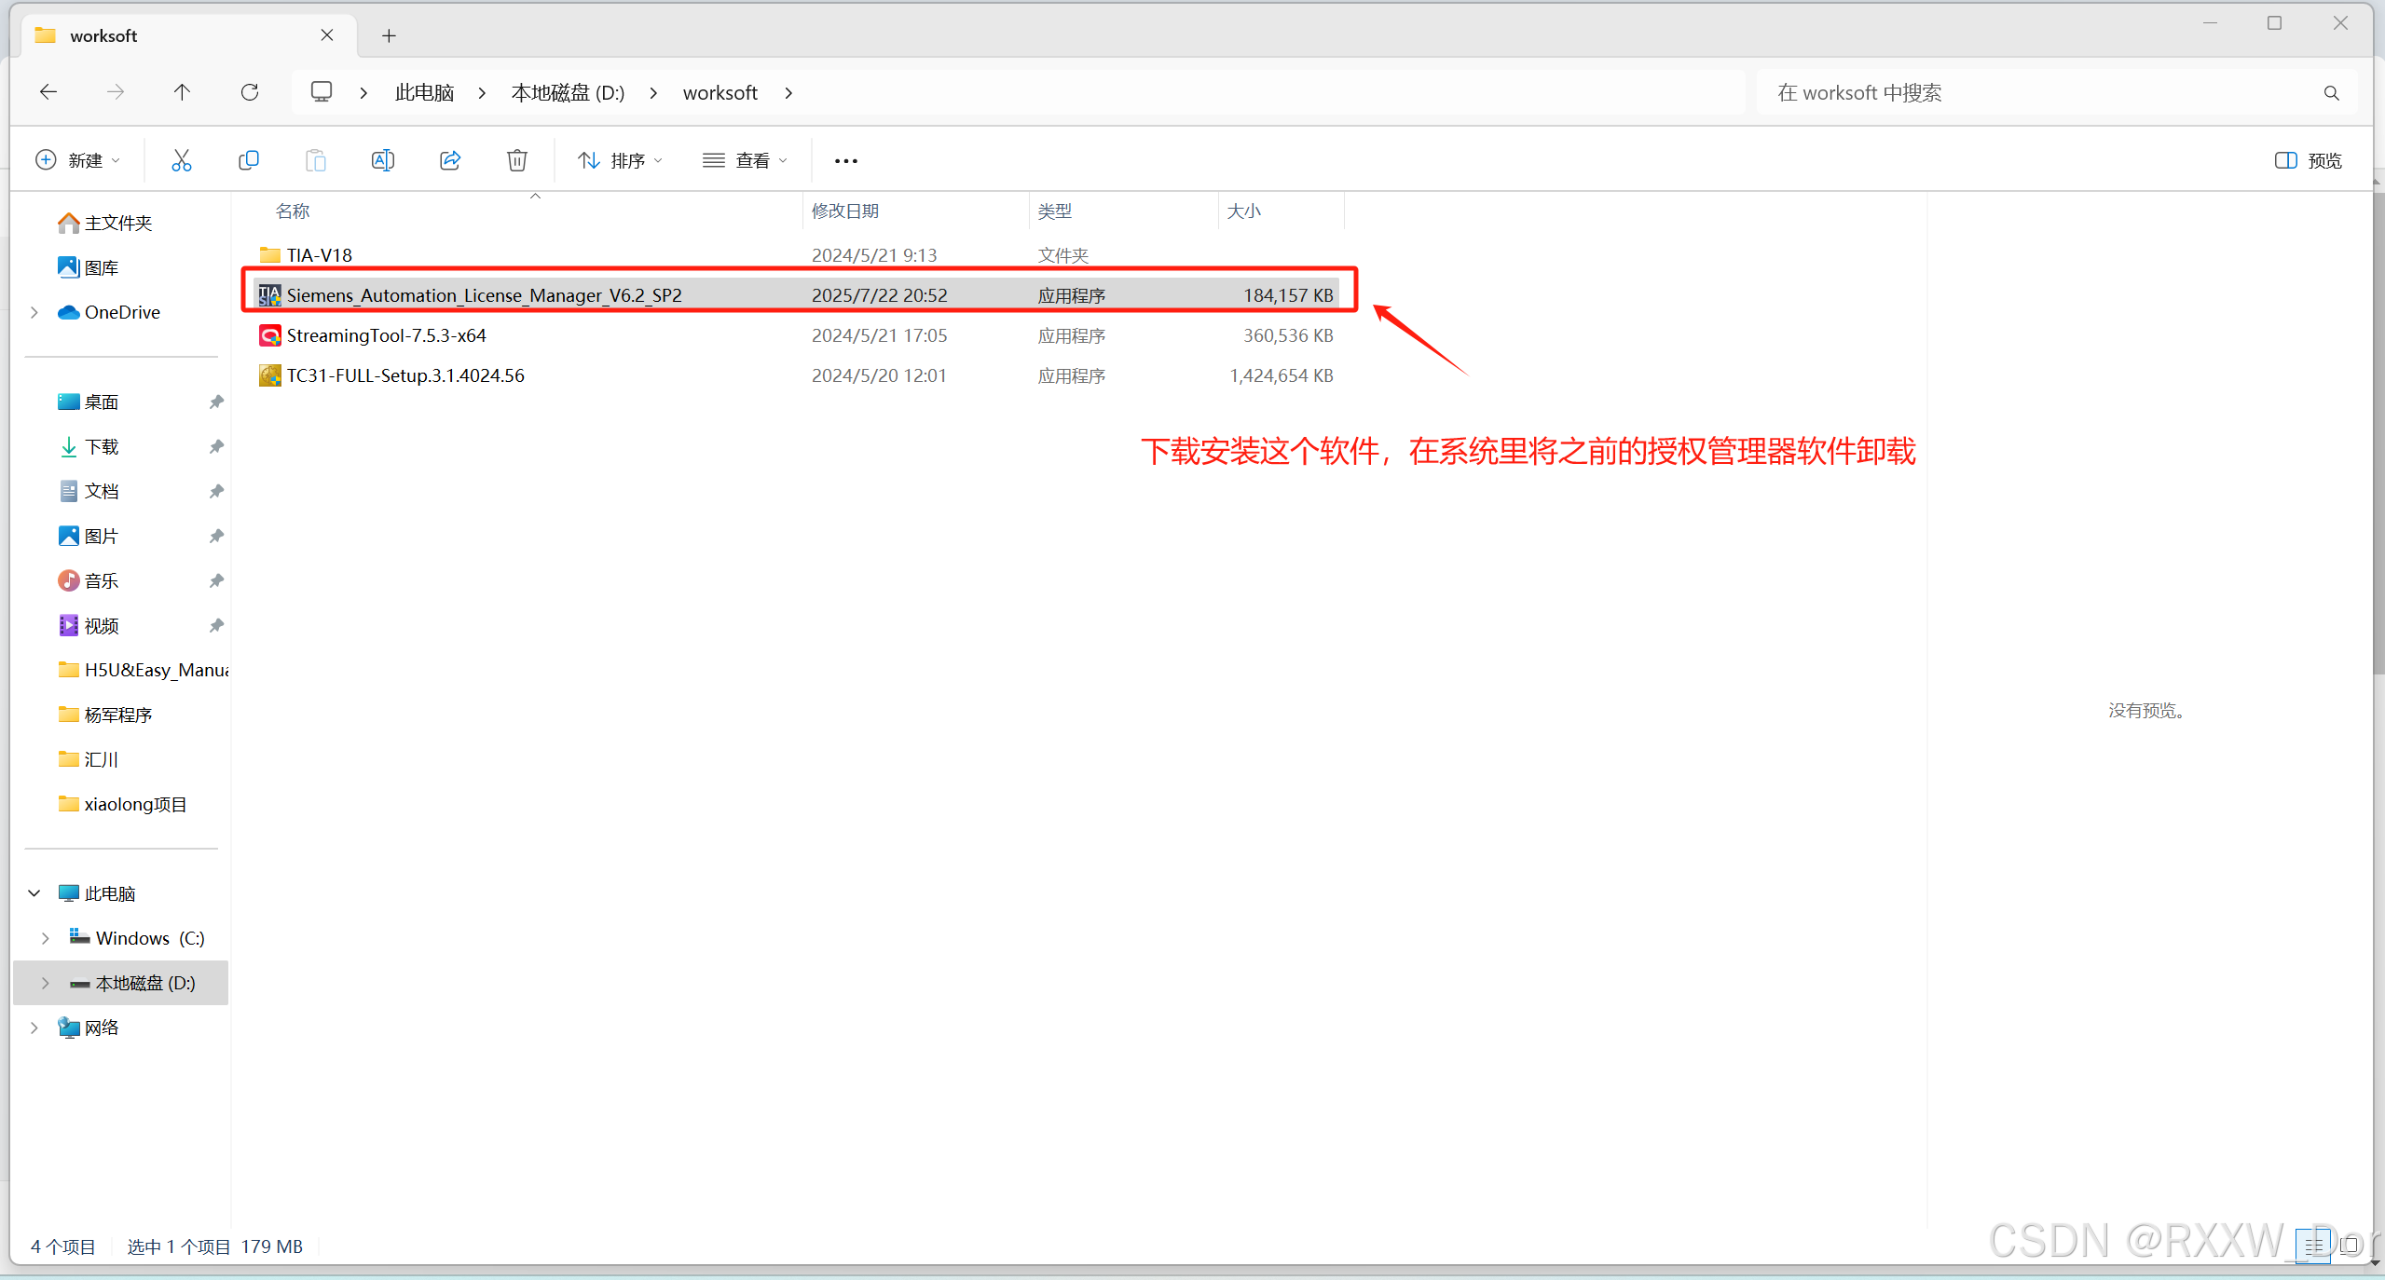Sort by 修改日期 column header

845,211
